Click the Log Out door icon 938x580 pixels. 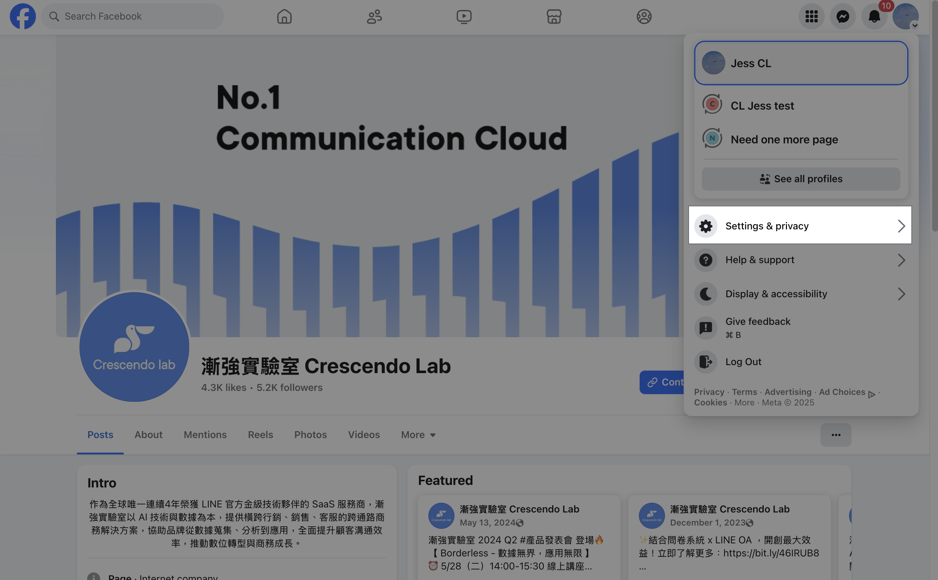pos(706,362)
